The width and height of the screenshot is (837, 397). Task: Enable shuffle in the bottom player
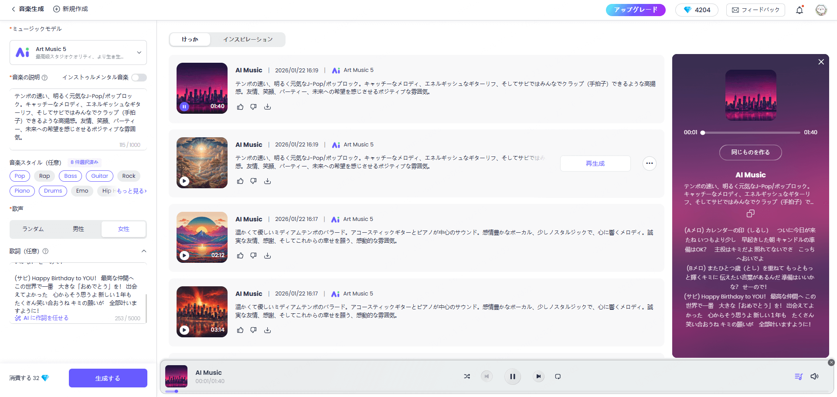466,376
